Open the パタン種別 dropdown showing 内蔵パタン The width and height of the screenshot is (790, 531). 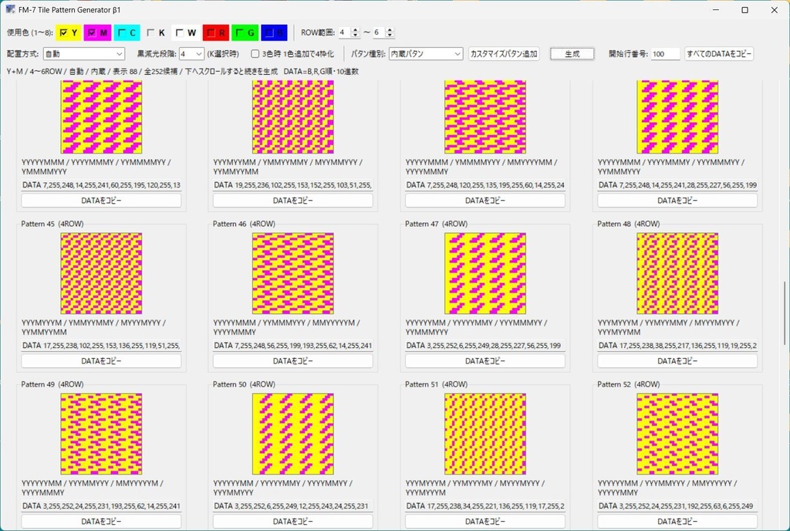point(426,54)
